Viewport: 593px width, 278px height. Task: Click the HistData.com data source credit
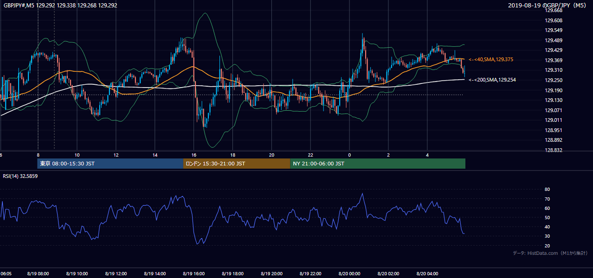(x=550, y=253)
